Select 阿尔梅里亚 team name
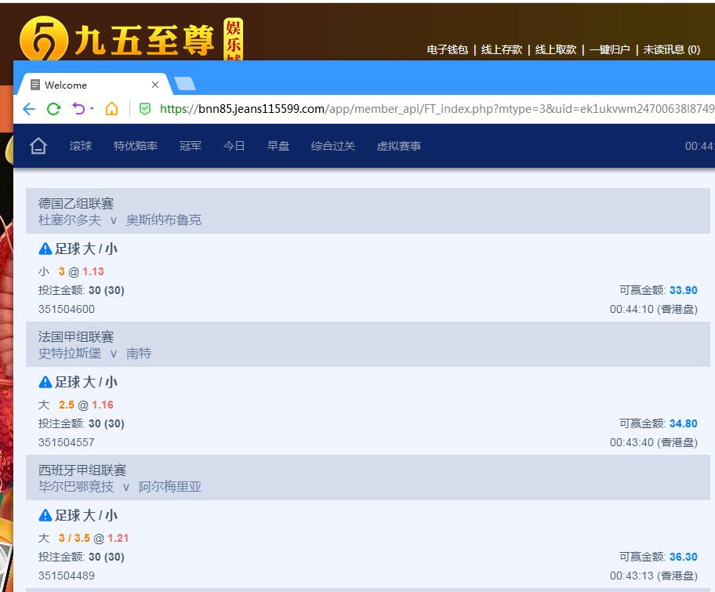This screenshot has width=715, height=592. coord(170,486)
